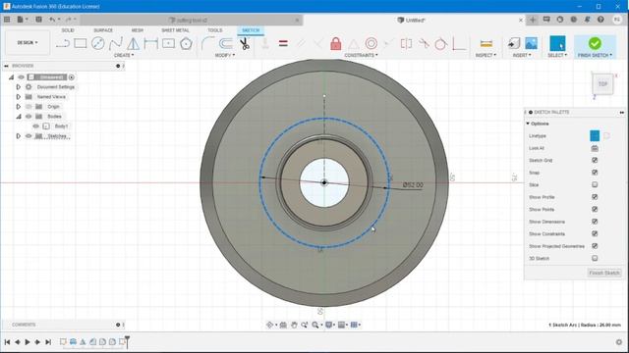The width and height of the screenshot is (629, 353).
Task: Open the Design workspace dropdown
Action: [x=28, y=42]
